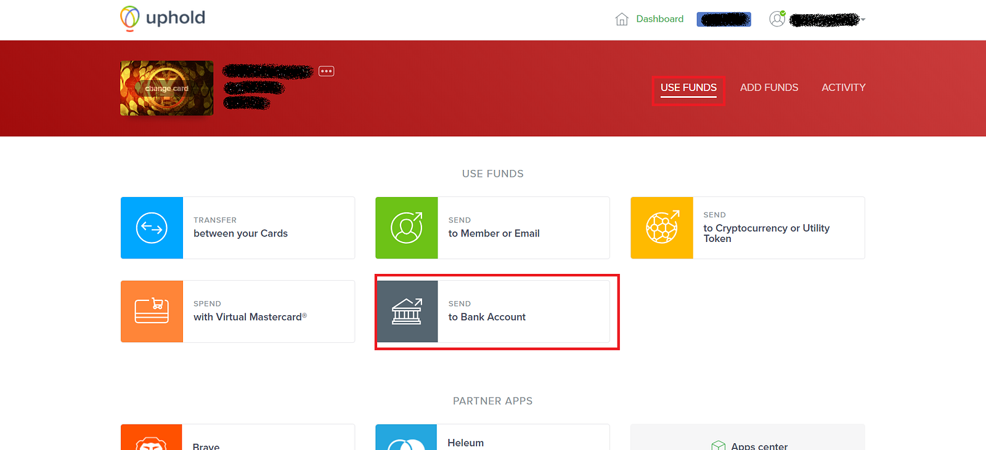Select Send to Cryptocurrency or Utility Token
986x450 pixels.
[748, 228]
